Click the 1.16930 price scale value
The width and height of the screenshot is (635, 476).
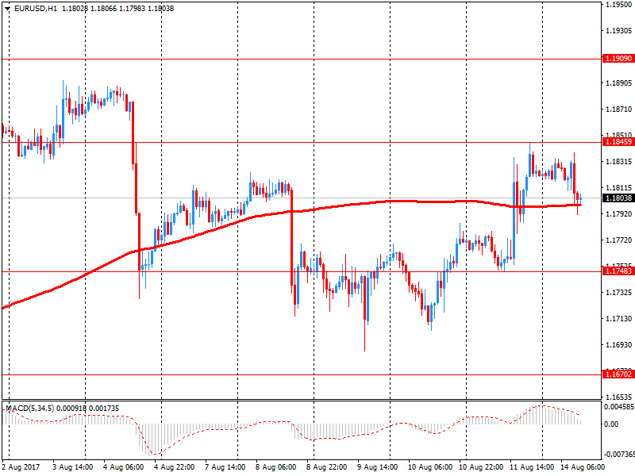tap(619, 345)
